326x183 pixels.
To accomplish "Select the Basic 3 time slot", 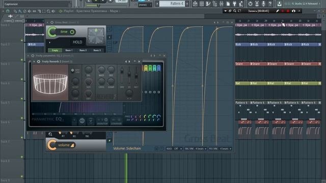I will [x=97, y=50].
